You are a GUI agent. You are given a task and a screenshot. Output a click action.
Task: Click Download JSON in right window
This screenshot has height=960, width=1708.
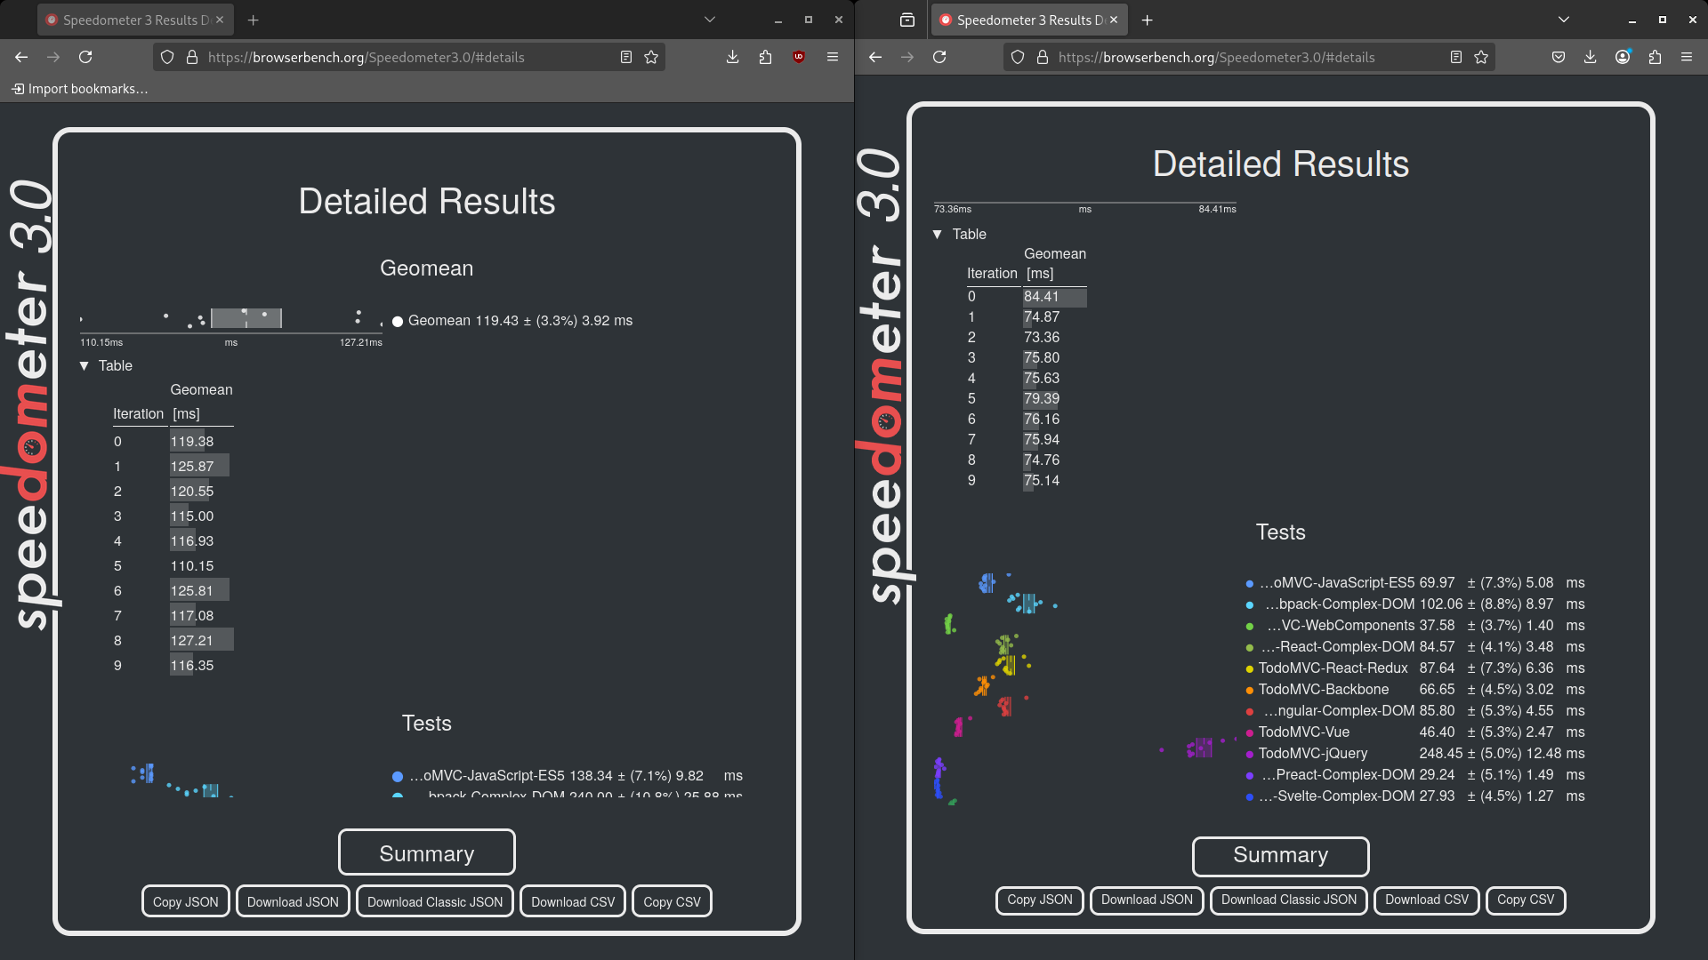tap(1147, 900)
